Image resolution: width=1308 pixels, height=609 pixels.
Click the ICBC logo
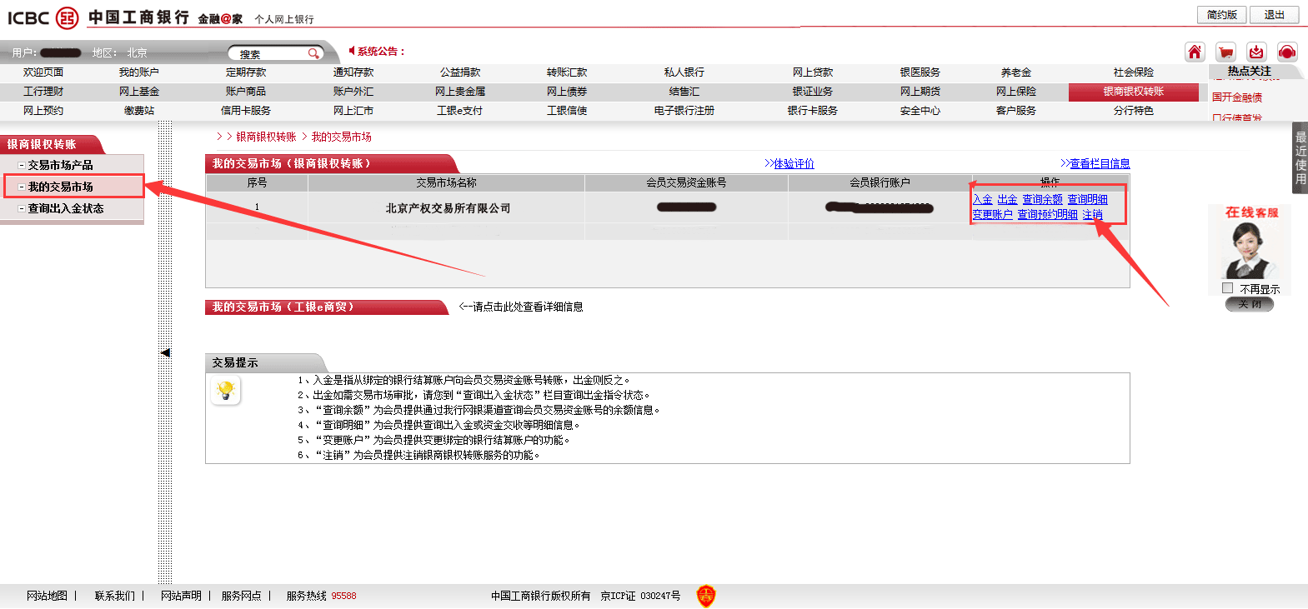point(43,17)
